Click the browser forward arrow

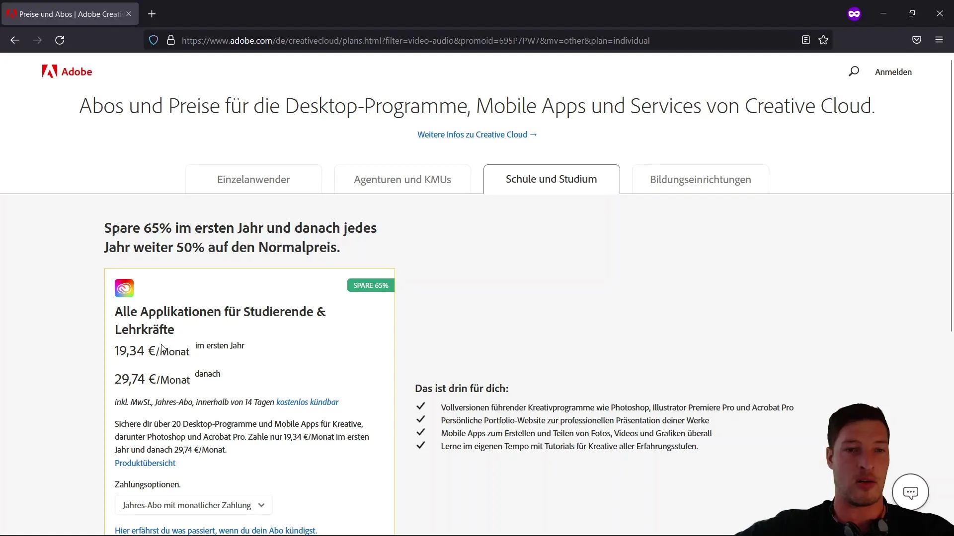pos(37,40)
